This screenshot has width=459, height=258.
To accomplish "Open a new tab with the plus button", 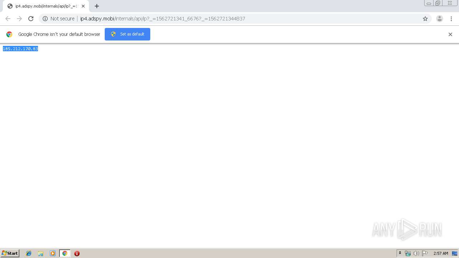I will tap(97, 6).
